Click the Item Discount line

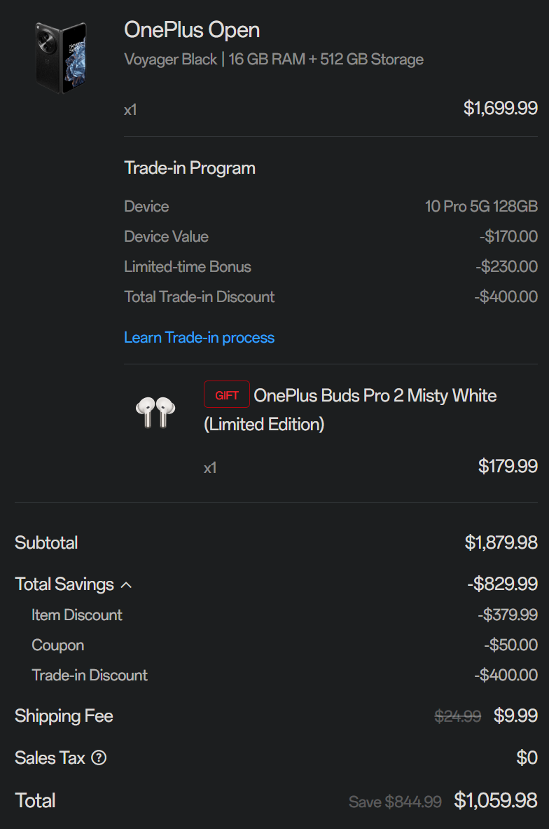coord(284,615)
